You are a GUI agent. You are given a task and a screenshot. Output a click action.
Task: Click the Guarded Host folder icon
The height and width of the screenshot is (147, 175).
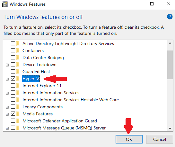(18, 72)
